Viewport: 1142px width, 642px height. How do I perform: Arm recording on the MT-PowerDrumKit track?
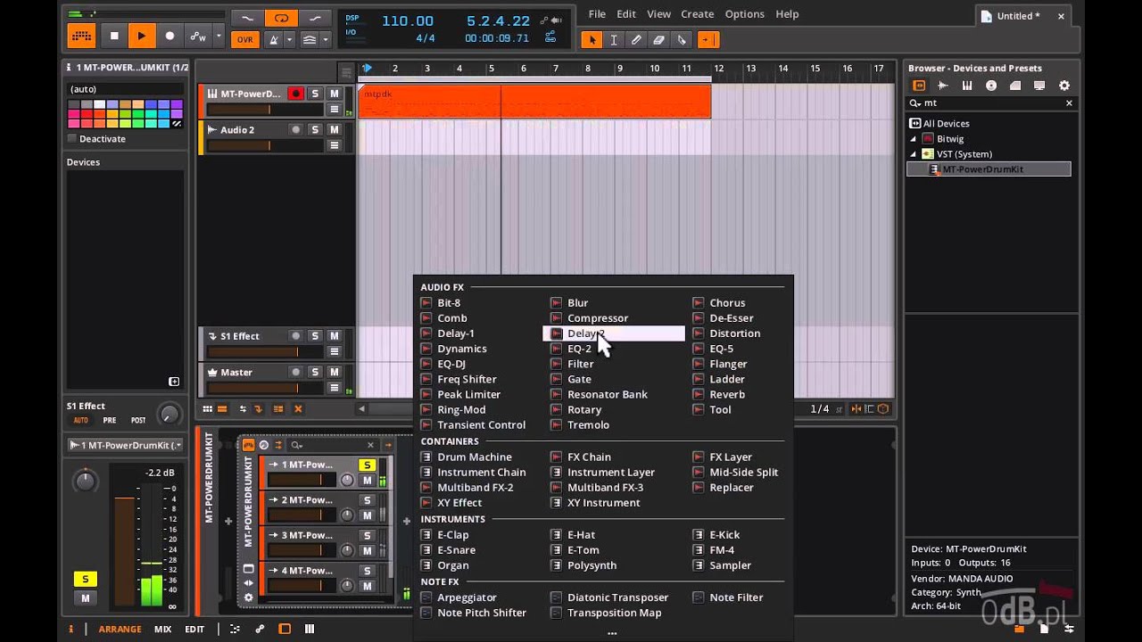[x=295, y=94]
